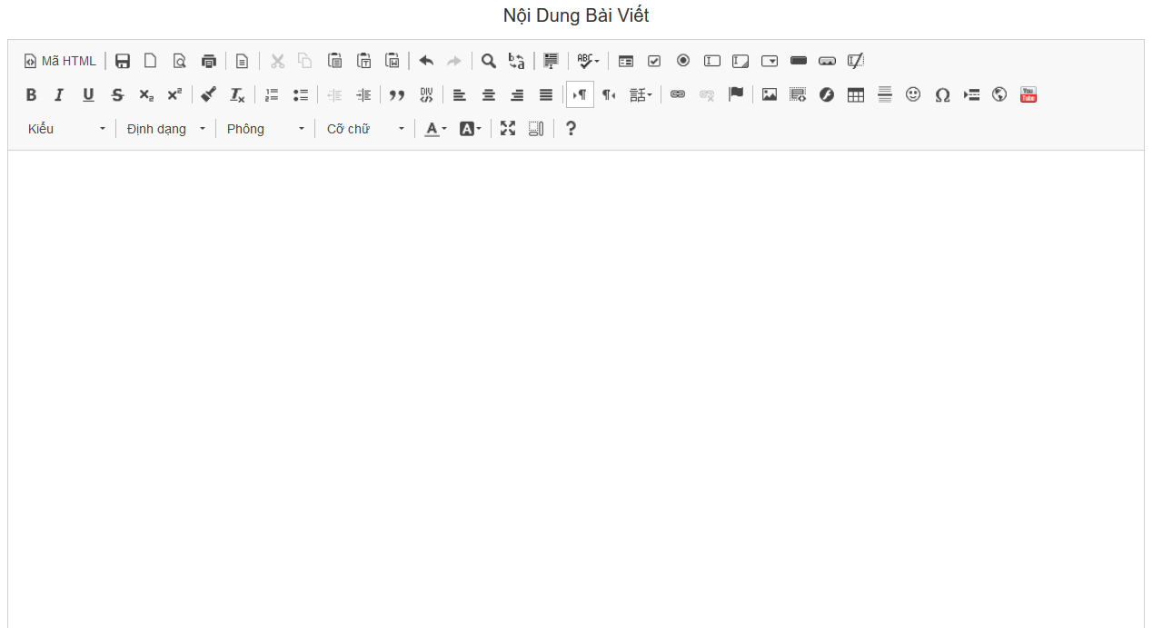
Task: Toggle Italic text style
Action: [59, 94]
